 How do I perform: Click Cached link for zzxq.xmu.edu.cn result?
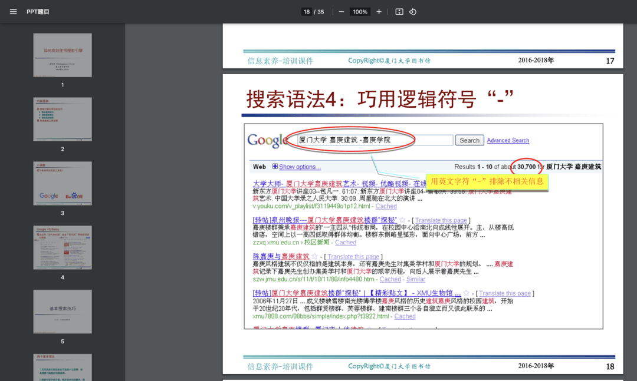click(x=346, y=243)
